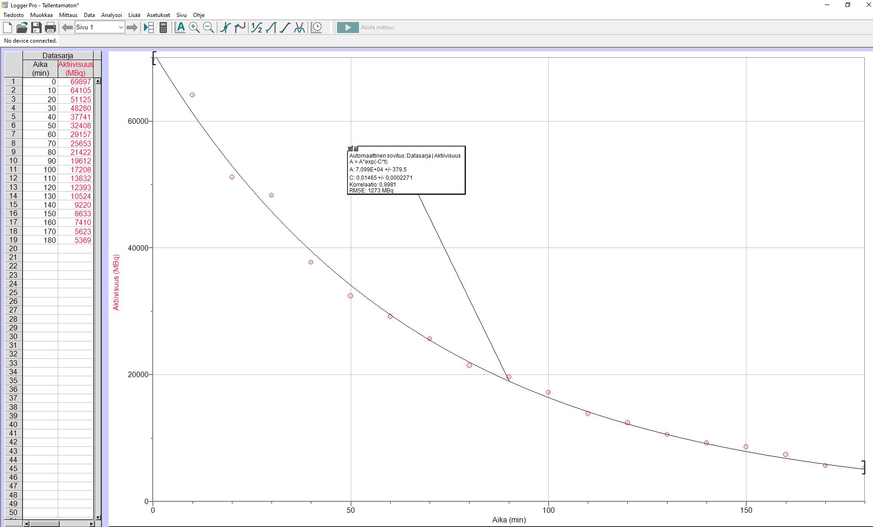Save the file with floppy disk icon
Image resolution: width=873 pixels, height=527 pixels.
pos(36,27)
